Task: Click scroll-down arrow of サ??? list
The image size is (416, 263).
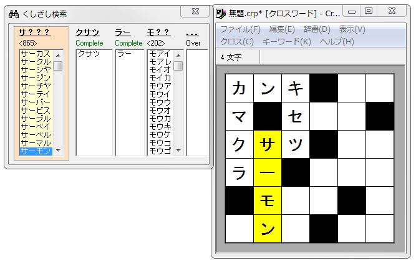Action: [x=58, y=151]
